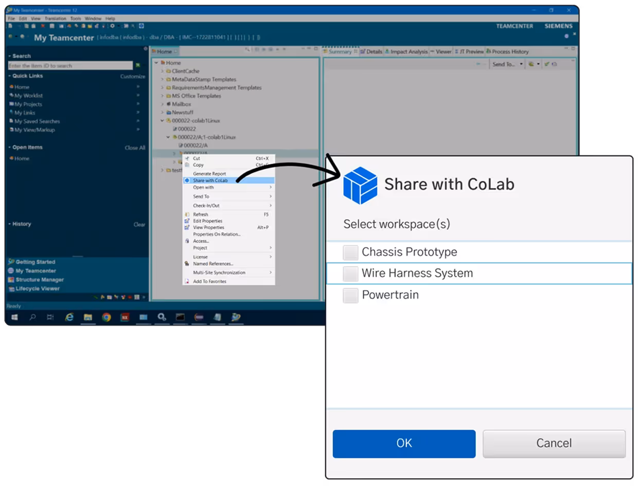This screenshot has width=638, height=493.
Task: Open the Eclipse taskbar icon
Action: coord(199,318)
